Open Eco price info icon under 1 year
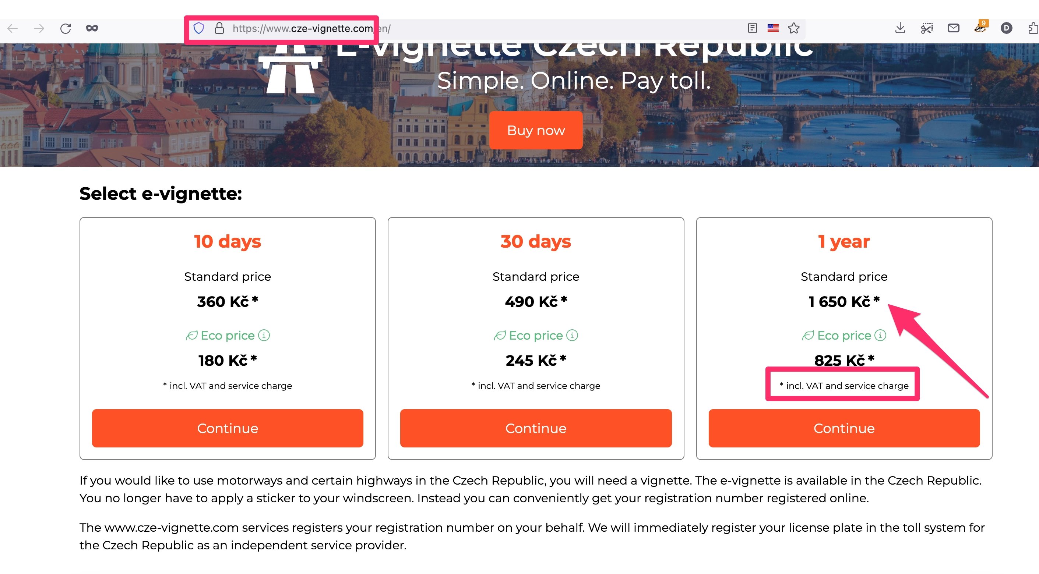 coord(880,335)
